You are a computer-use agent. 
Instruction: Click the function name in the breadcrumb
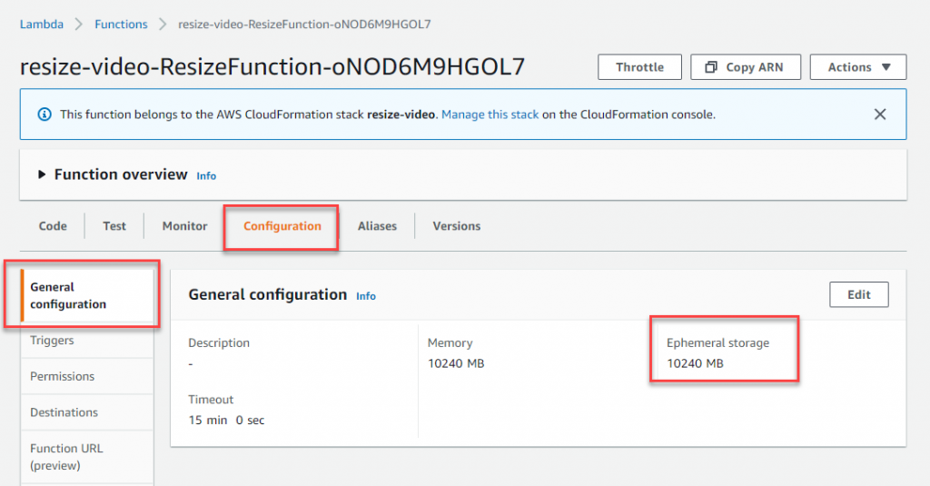pyautogui.click(x=305, y=25)
